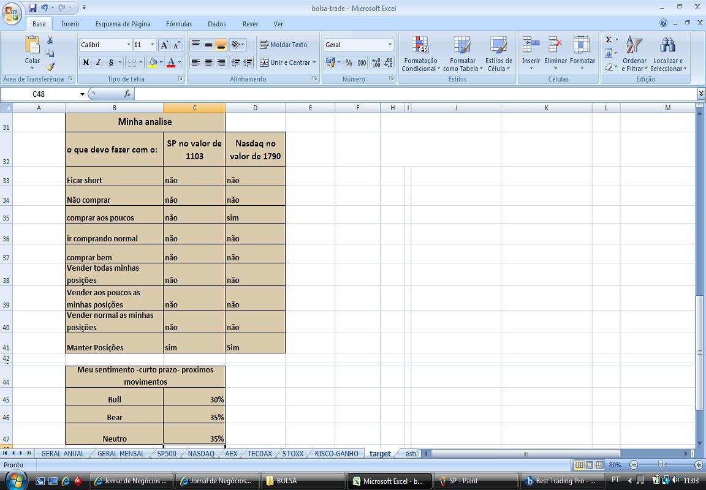The image size is (706, 490).
Task: Open the Clear eraser tool
Action: pyautogui.click(x=609, y=67)
